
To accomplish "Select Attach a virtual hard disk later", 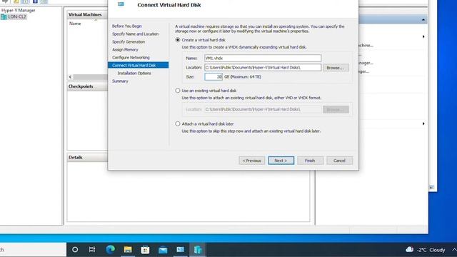I will point(178,124).
